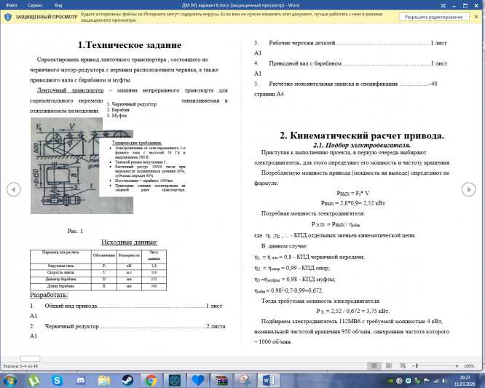Click the list item Рабочие чертежи деталей
The image size is (485, 388).
(350, 43)
